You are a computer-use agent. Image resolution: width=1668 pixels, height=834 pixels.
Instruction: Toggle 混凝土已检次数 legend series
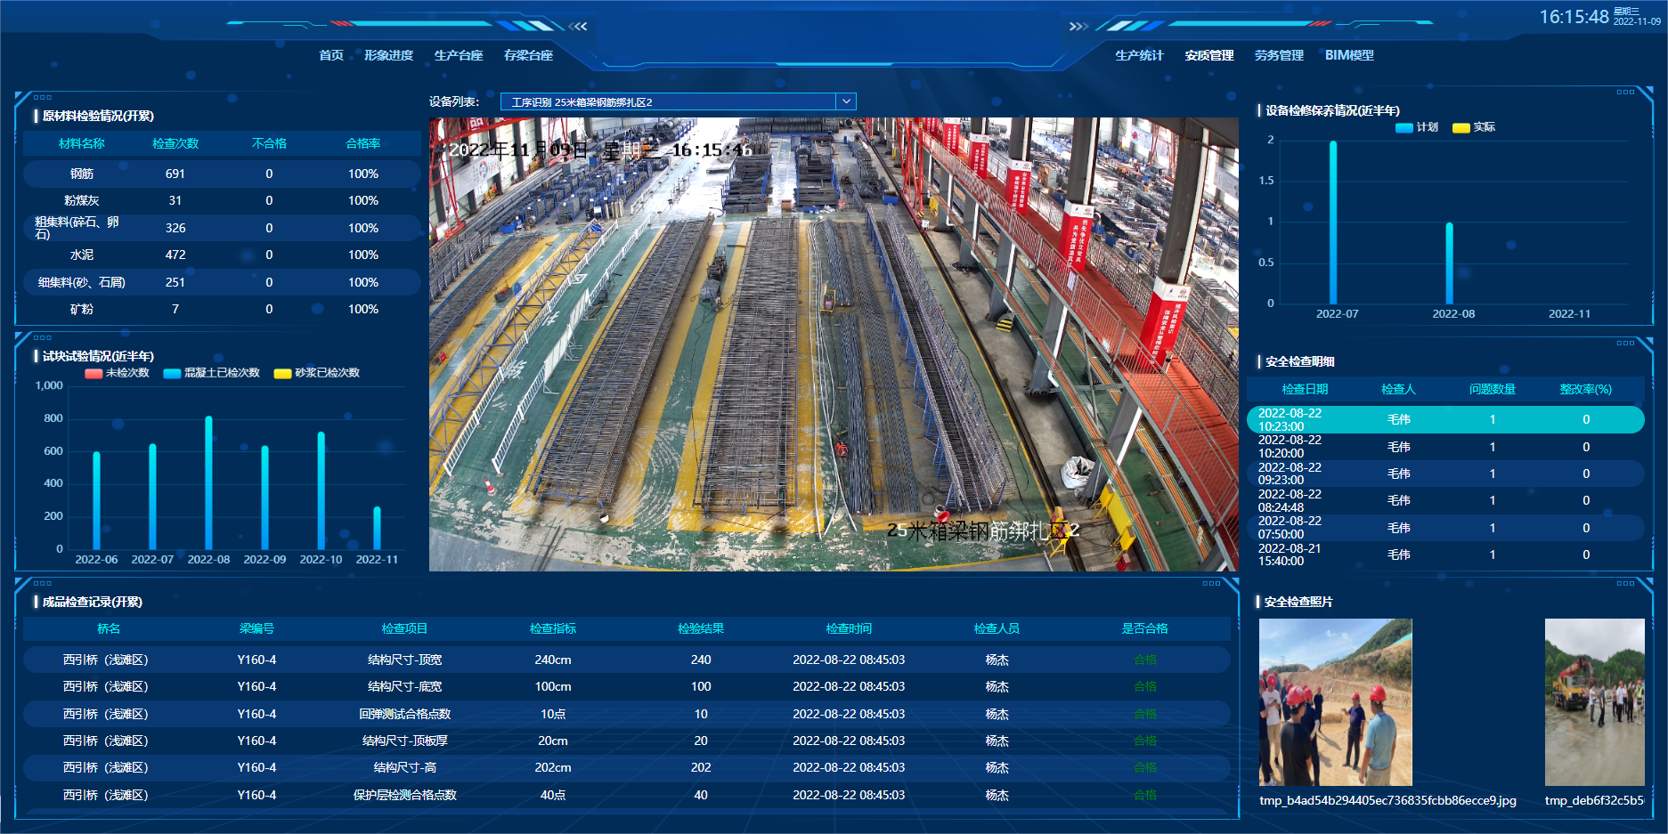[x=212, y=373]
